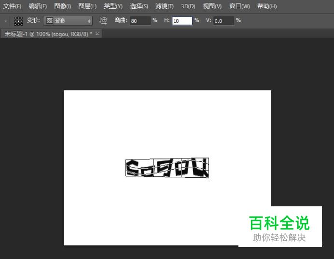Screen dimensions: 334x259
Task: Open the 窗口(W) menu
Action: tap(239, 6)
